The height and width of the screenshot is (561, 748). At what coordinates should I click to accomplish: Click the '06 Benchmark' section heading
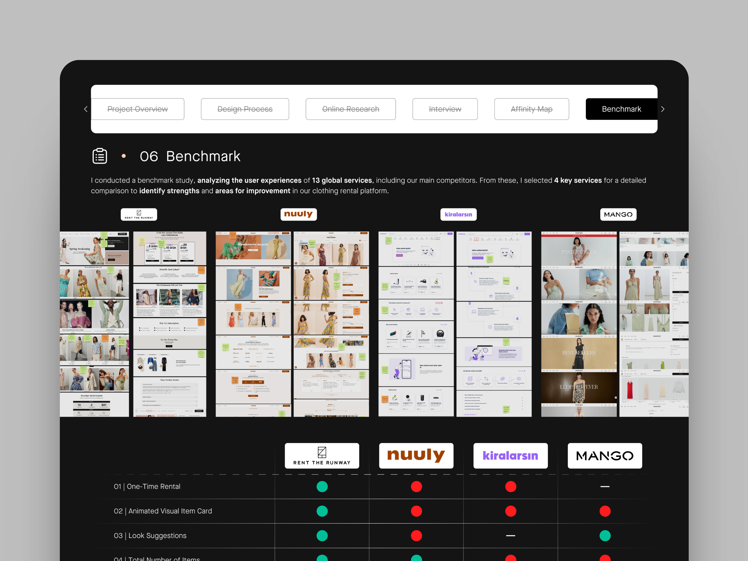(x=190, y=156)
